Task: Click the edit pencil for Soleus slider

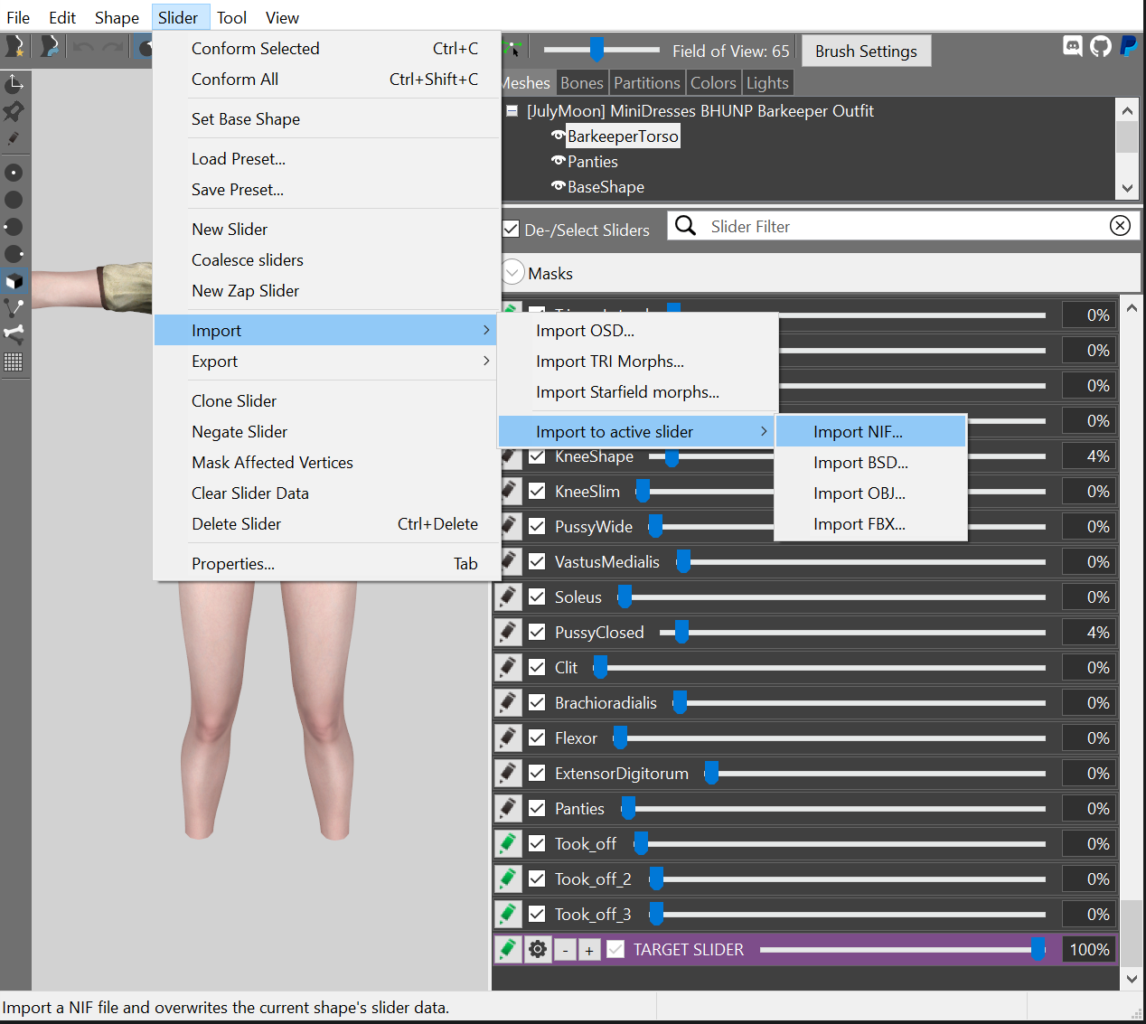Action: click(x=509, y=597)
